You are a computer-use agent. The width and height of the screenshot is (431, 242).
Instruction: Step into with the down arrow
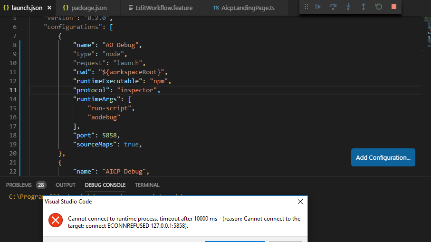[348, 7]
